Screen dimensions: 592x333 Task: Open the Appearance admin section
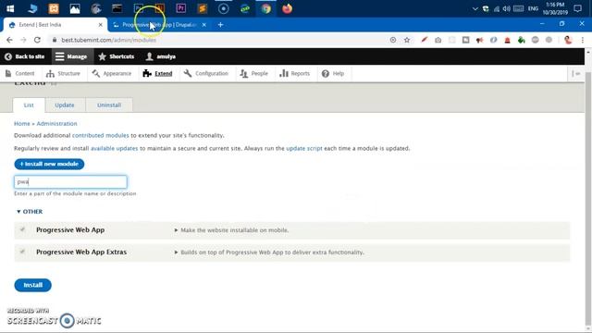tap(112, 73)
